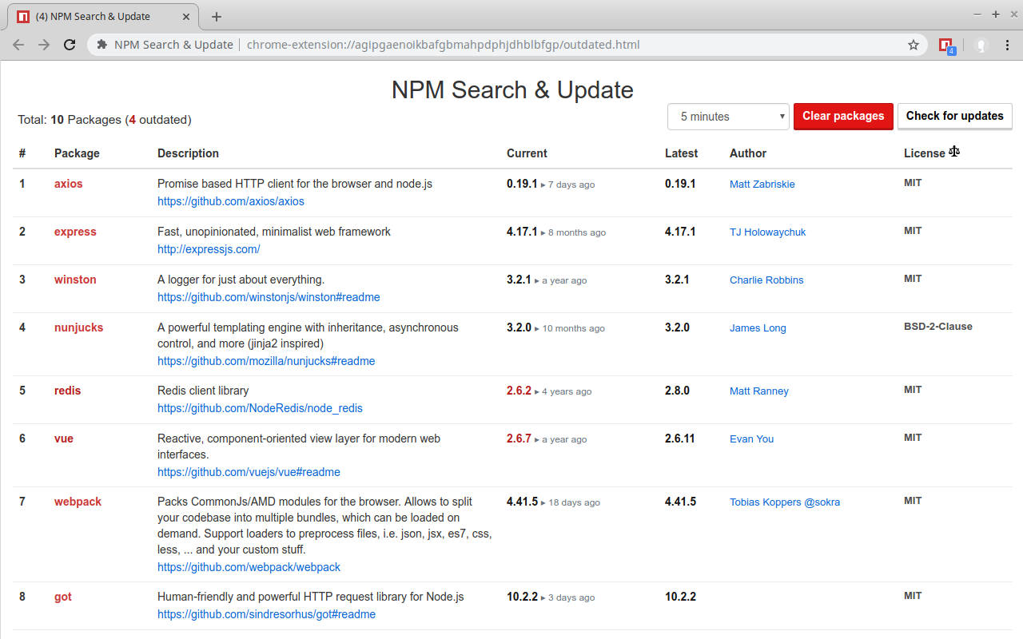The image size is (1023, 639).
Task: Open the vue package link
Action: coord(64,439)
